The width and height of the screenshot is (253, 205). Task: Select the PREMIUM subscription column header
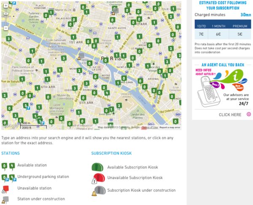click(x=240, y=26)
